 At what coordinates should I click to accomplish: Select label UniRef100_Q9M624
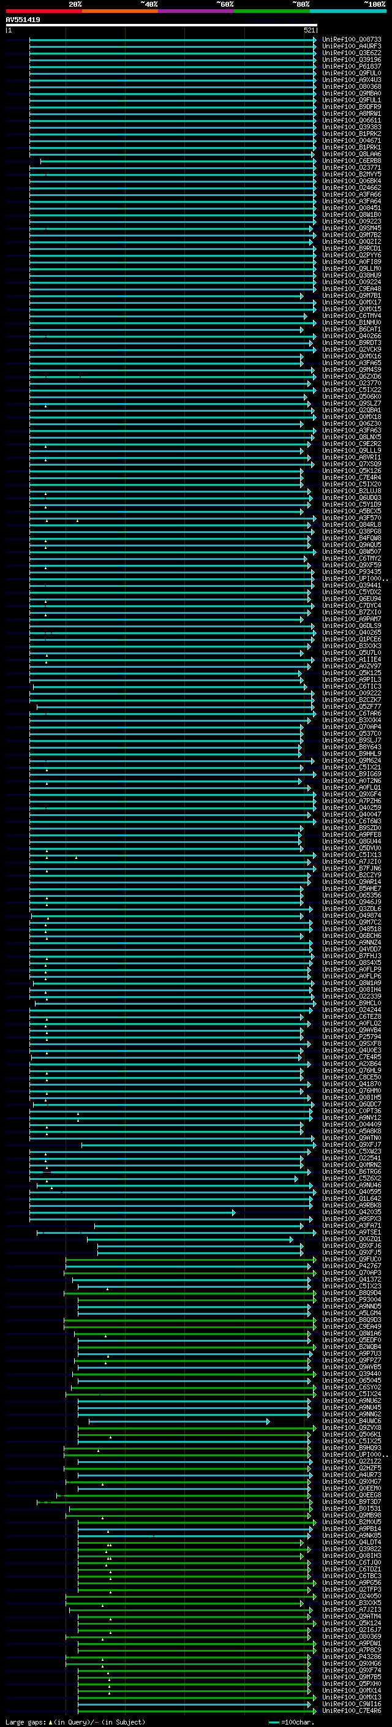(x=352, y=761)
